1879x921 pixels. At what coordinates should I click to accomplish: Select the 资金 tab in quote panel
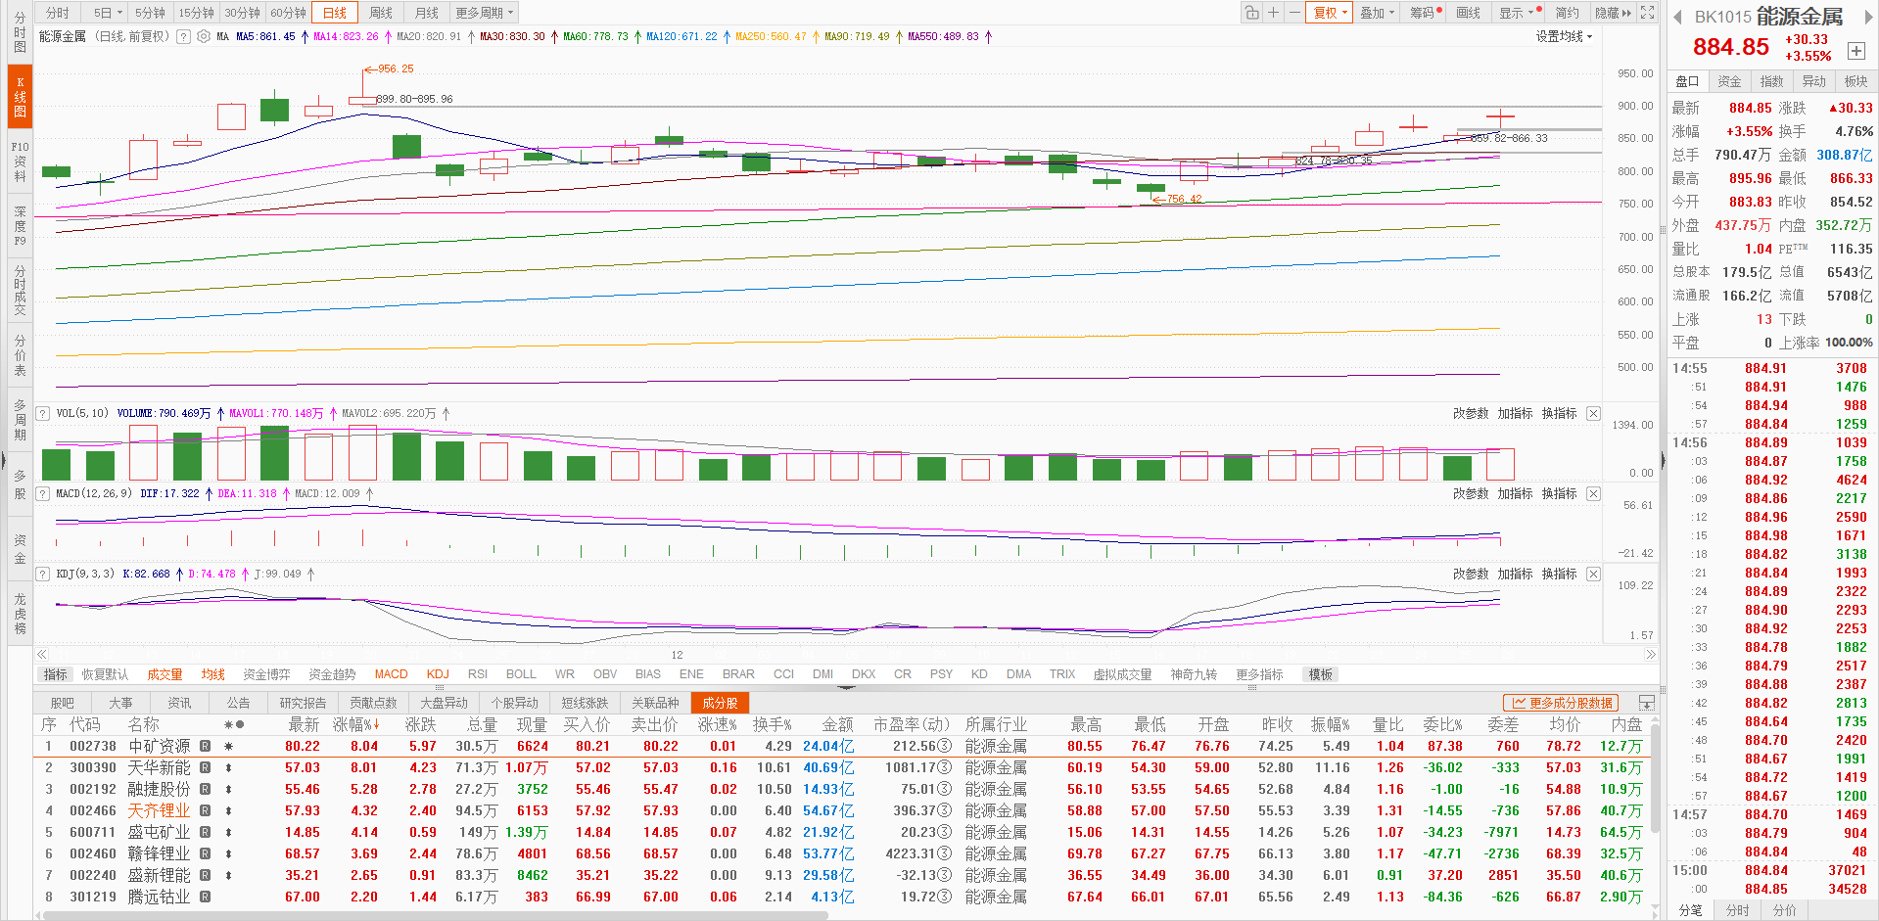(1729, 81)
